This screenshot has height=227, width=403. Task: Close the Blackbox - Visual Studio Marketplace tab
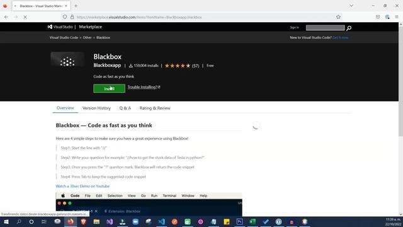pos(66,6)
